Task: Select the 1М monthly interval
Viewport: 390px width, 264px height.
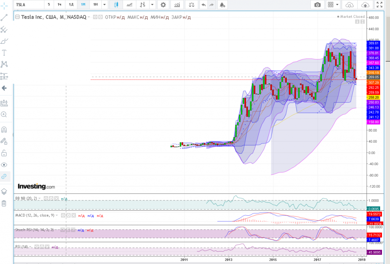Action: click(83, 5)
